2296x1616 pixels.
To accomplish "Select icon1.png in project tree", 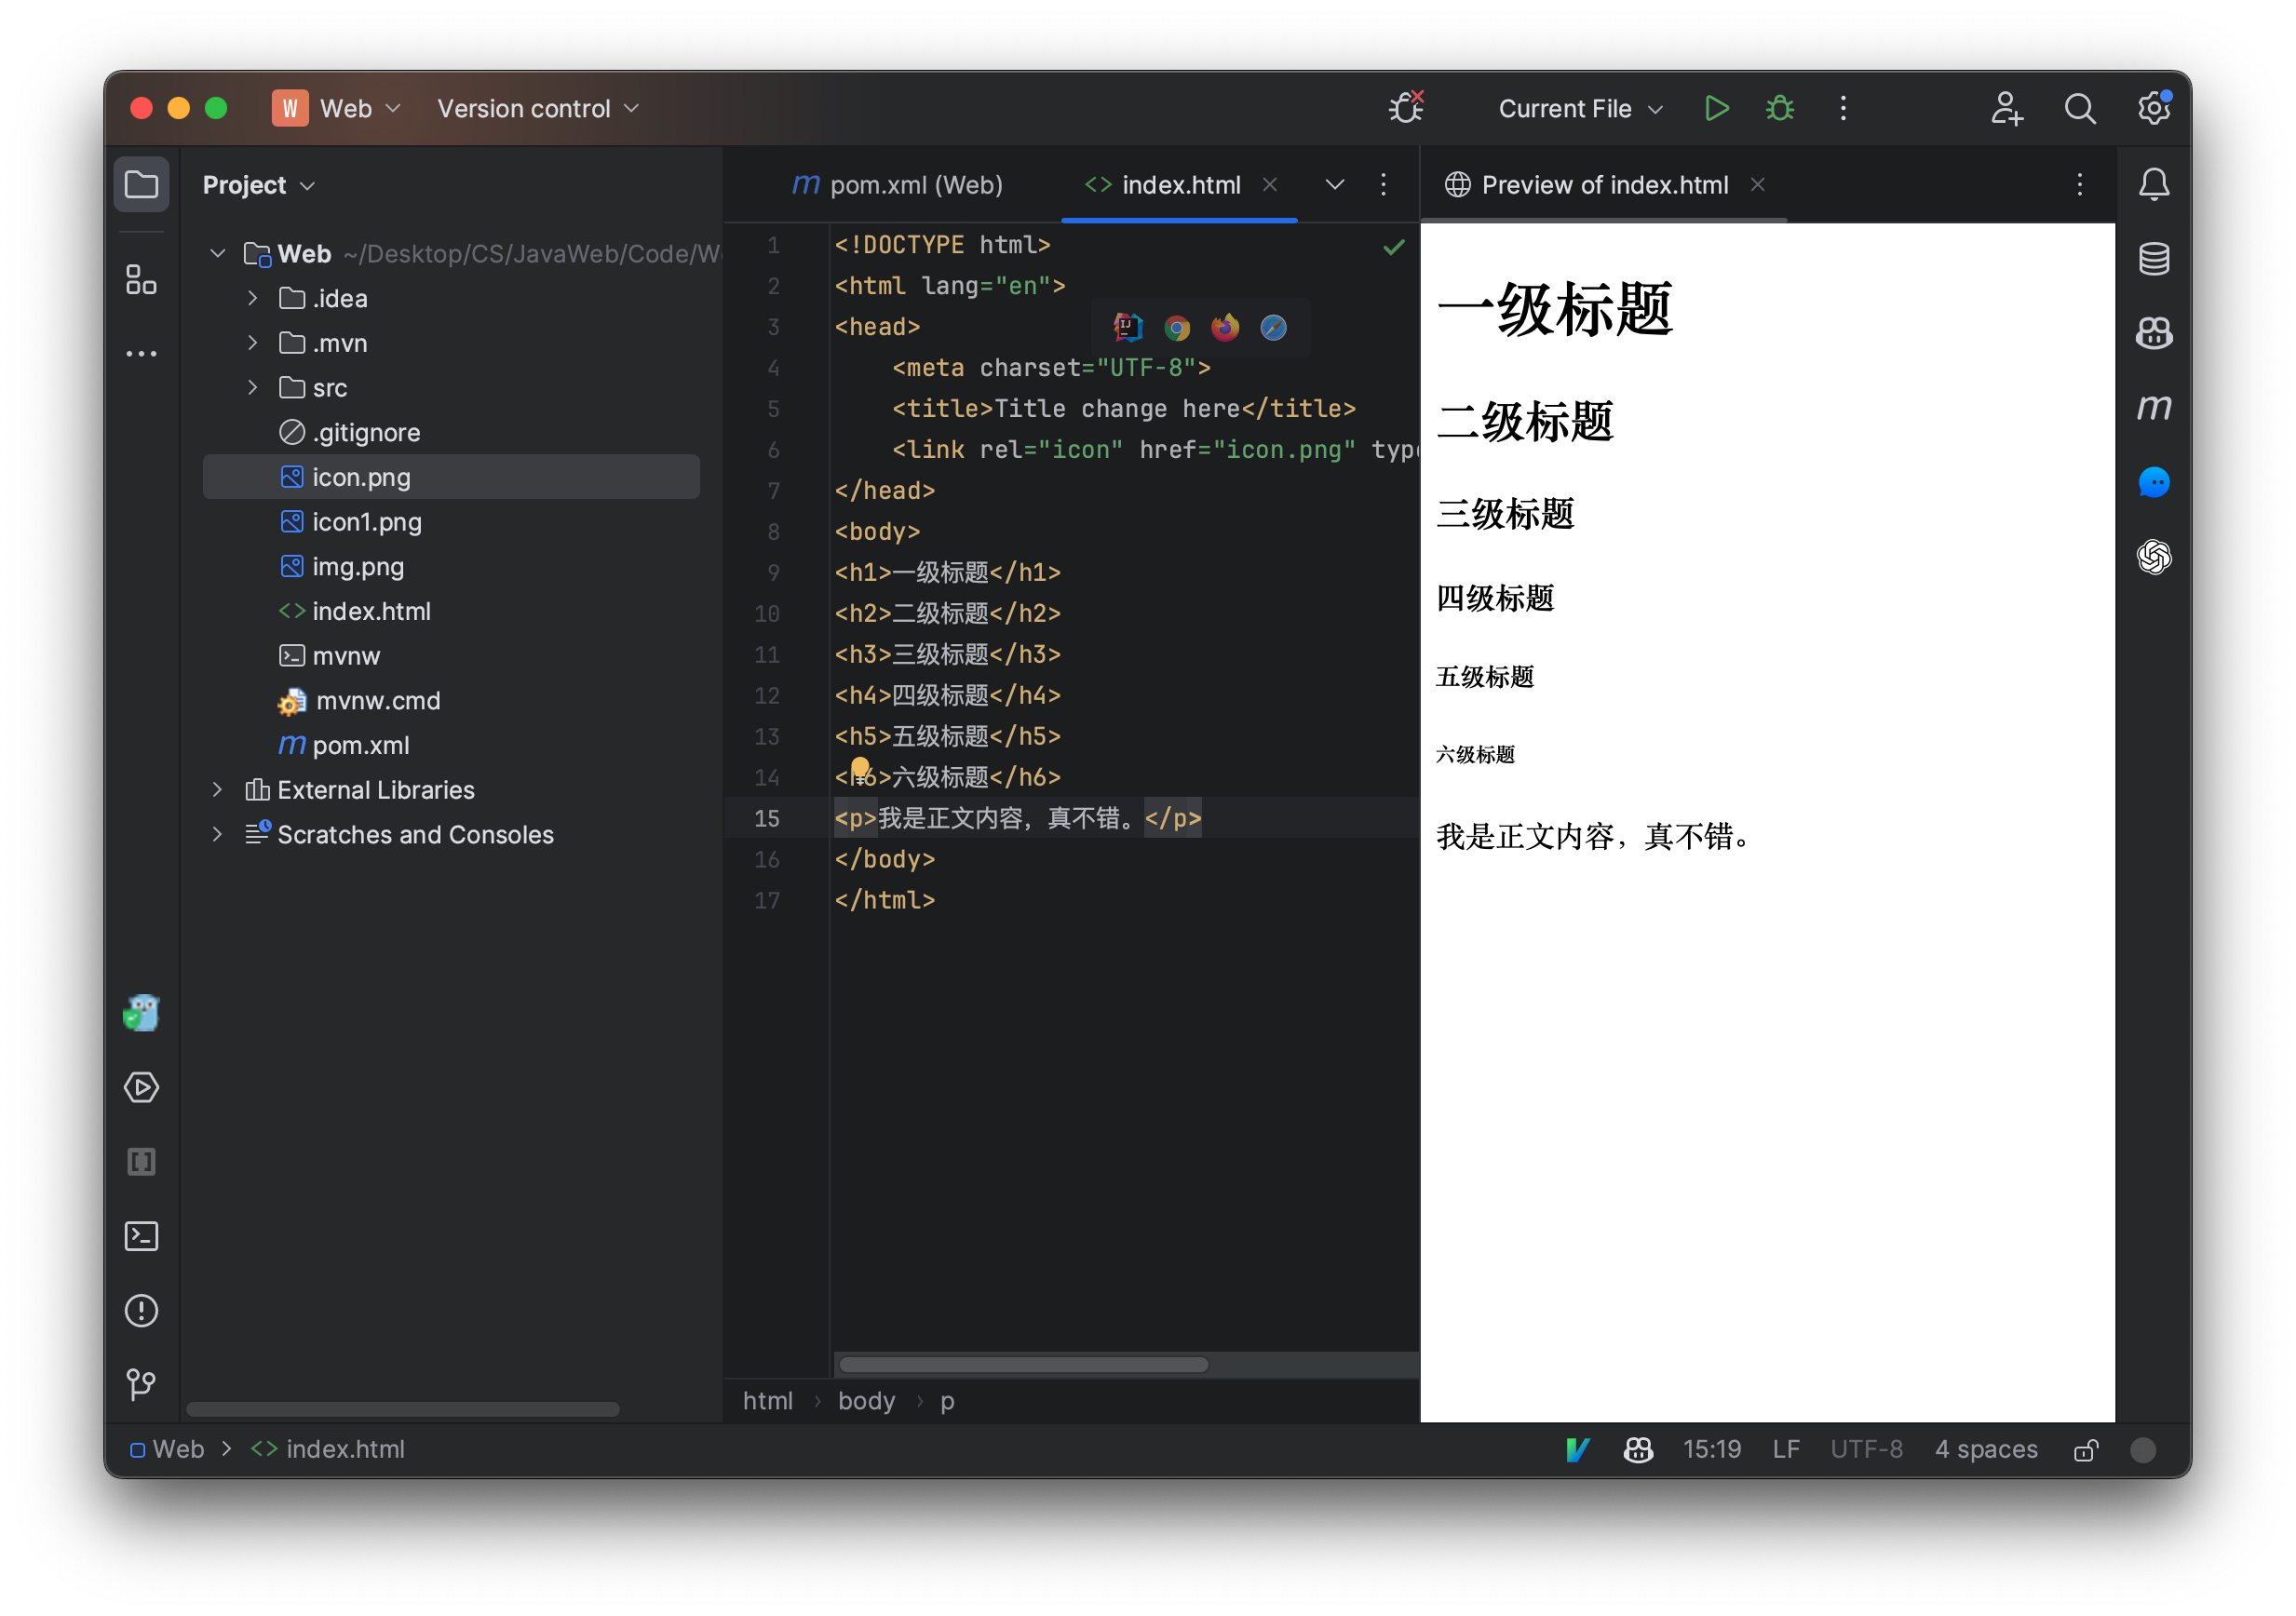I will [x=367, y=521].
